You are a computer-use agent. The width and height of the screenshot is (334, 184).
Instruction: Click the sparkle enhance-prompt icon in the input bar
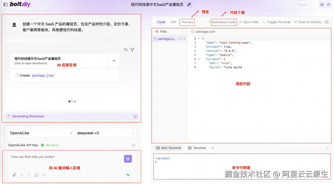(x=21, y=175)
